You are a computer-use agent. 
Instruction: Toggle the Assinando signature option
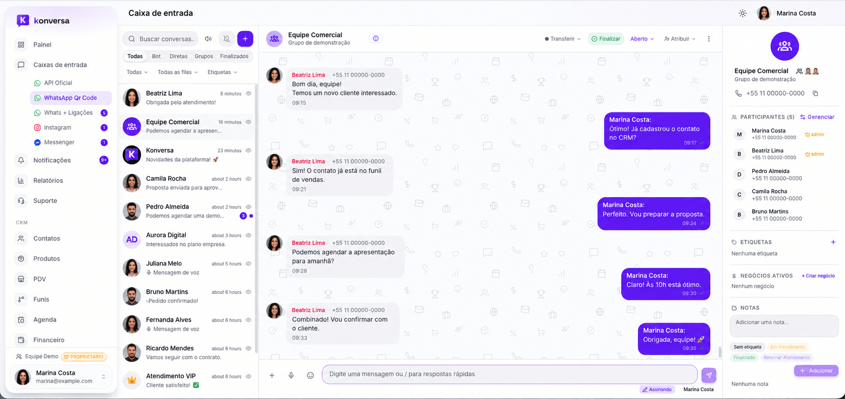(x=657, y=389)
